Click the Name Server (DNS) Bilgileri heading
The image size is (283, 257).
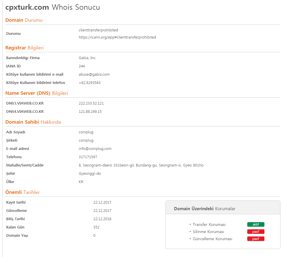pyautogui.click(x=37, y=93)
